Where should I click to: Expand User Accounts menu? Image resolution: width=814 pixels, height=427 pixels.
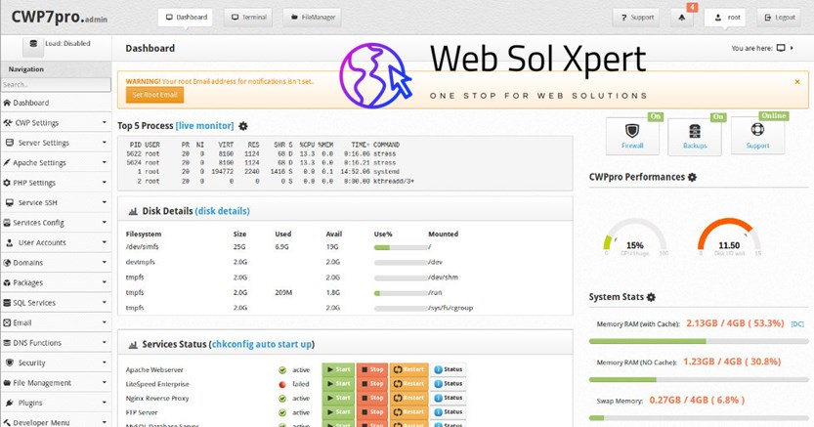pos(56,243)
